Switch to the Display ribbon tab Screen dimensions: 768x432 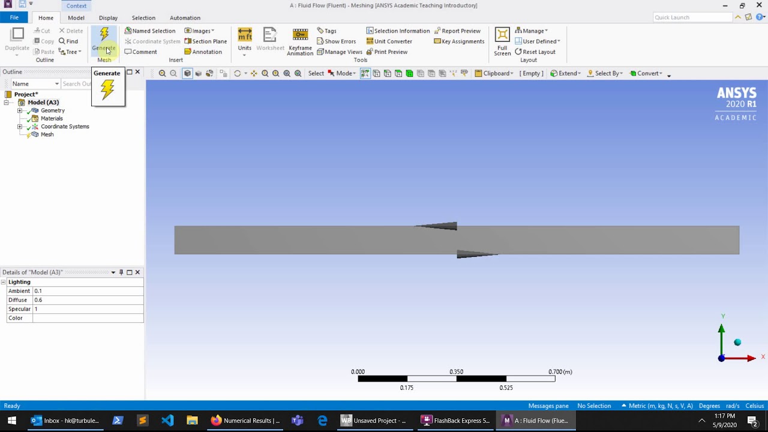[x=108, y=18]
